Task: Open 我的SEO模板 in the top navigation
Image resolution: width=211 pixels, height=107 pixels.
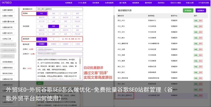Action: pos(176,3)
